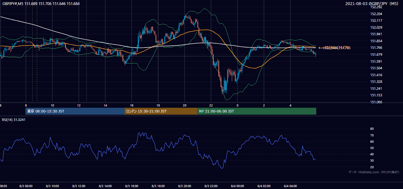Click the NY 21:00-06:00 JST session bar
This screenshot has height=189, width=403.
[257, 111]
